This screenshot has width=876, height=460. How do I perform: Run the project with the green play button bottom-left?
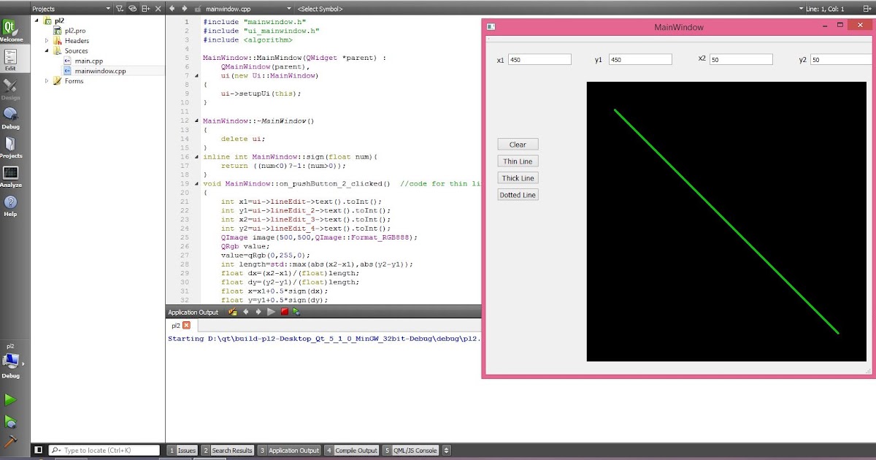point(12,399)
